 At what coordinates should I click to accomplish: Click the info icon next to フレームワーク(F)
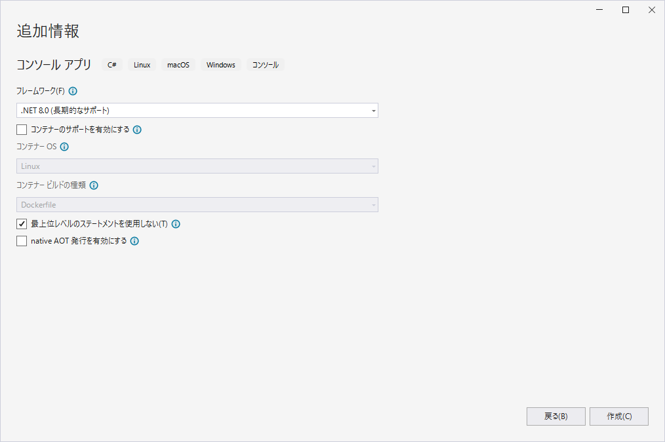pos(73,91)
